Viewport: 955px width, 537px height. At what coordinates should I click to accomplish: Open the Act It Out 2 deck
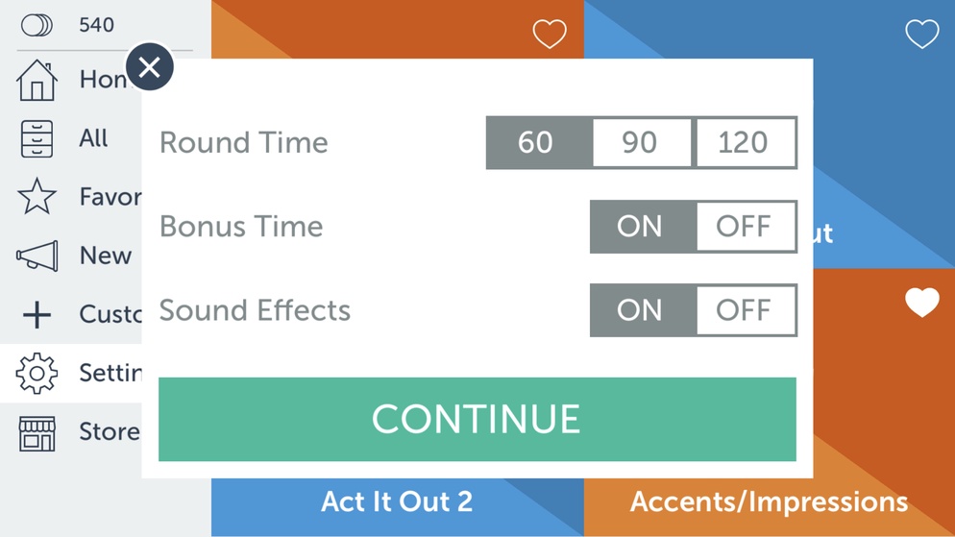pyautogui.click(x=397, y=502)
